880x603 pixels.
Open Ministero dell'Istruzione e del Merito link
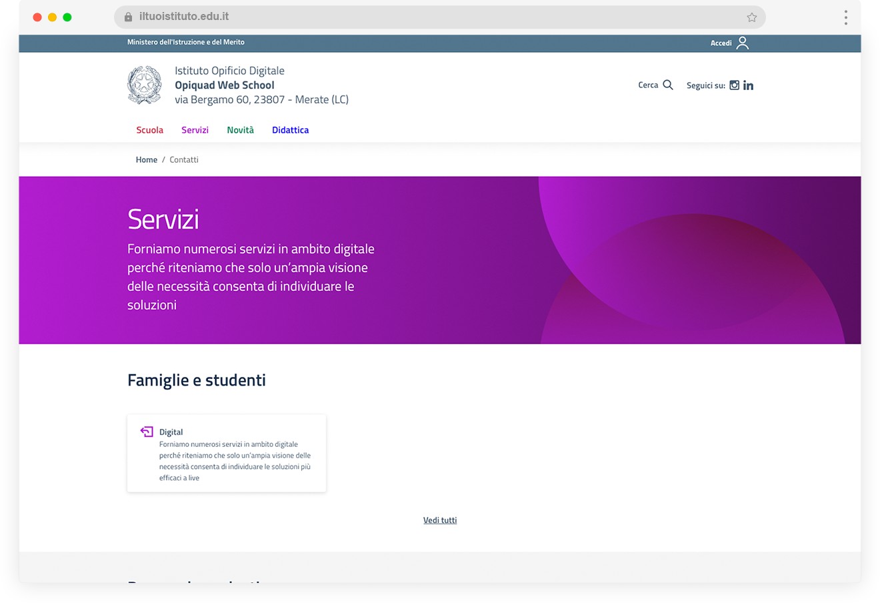pos(186,42)
